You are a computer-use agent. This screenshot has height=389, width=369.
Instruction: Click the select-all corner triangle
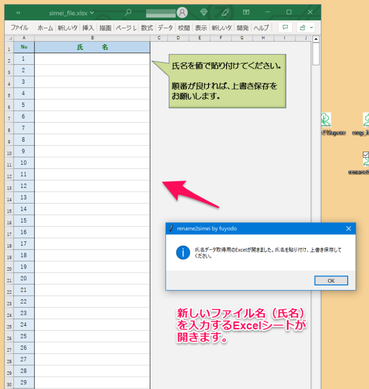[9, 38]
